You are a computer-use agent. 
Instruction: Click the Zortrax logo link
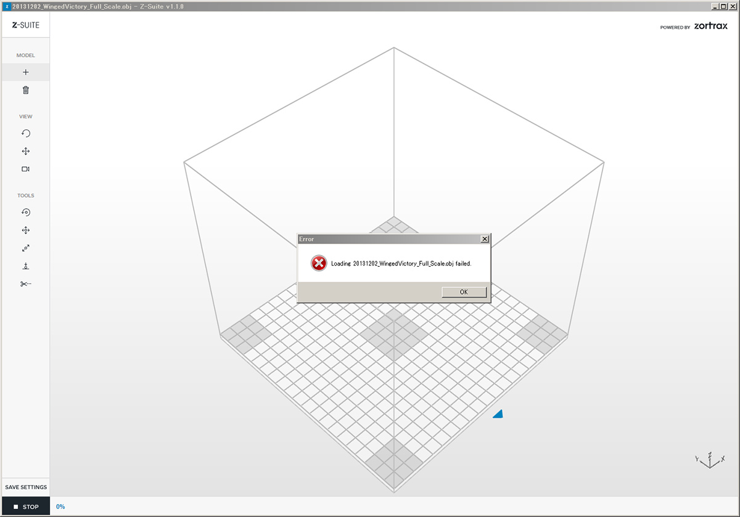[x=694, y=26]
